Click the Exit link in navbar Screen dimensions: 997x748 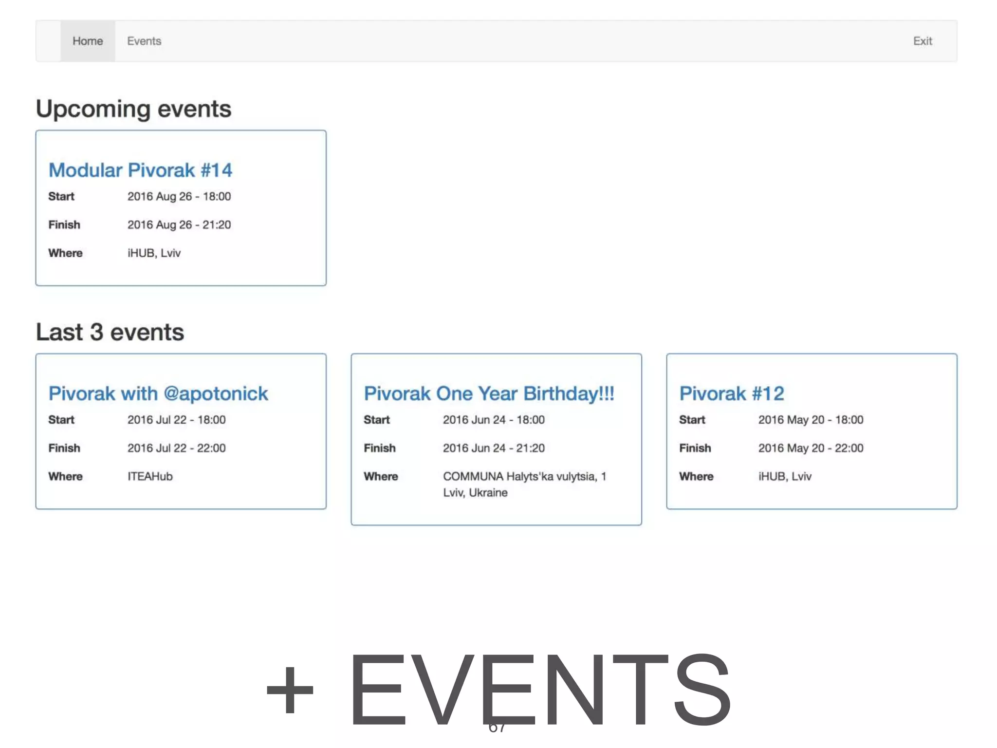[x=922, y=41]
